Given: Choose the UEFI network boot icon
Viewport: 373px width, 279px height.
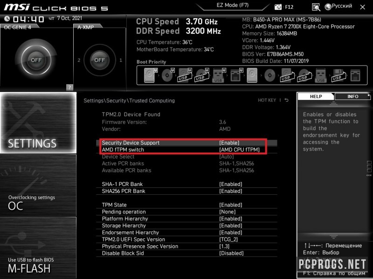Looking at the screenshot, I should tap(236, 75).
